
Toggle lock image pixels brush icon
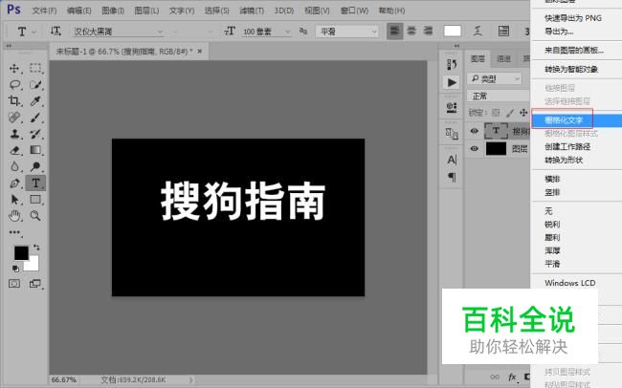[x=510, y=113]
